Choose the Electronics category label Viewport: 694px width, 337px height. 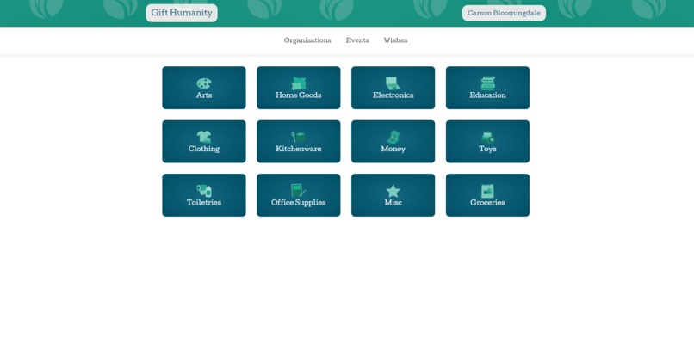coord(393,95)
